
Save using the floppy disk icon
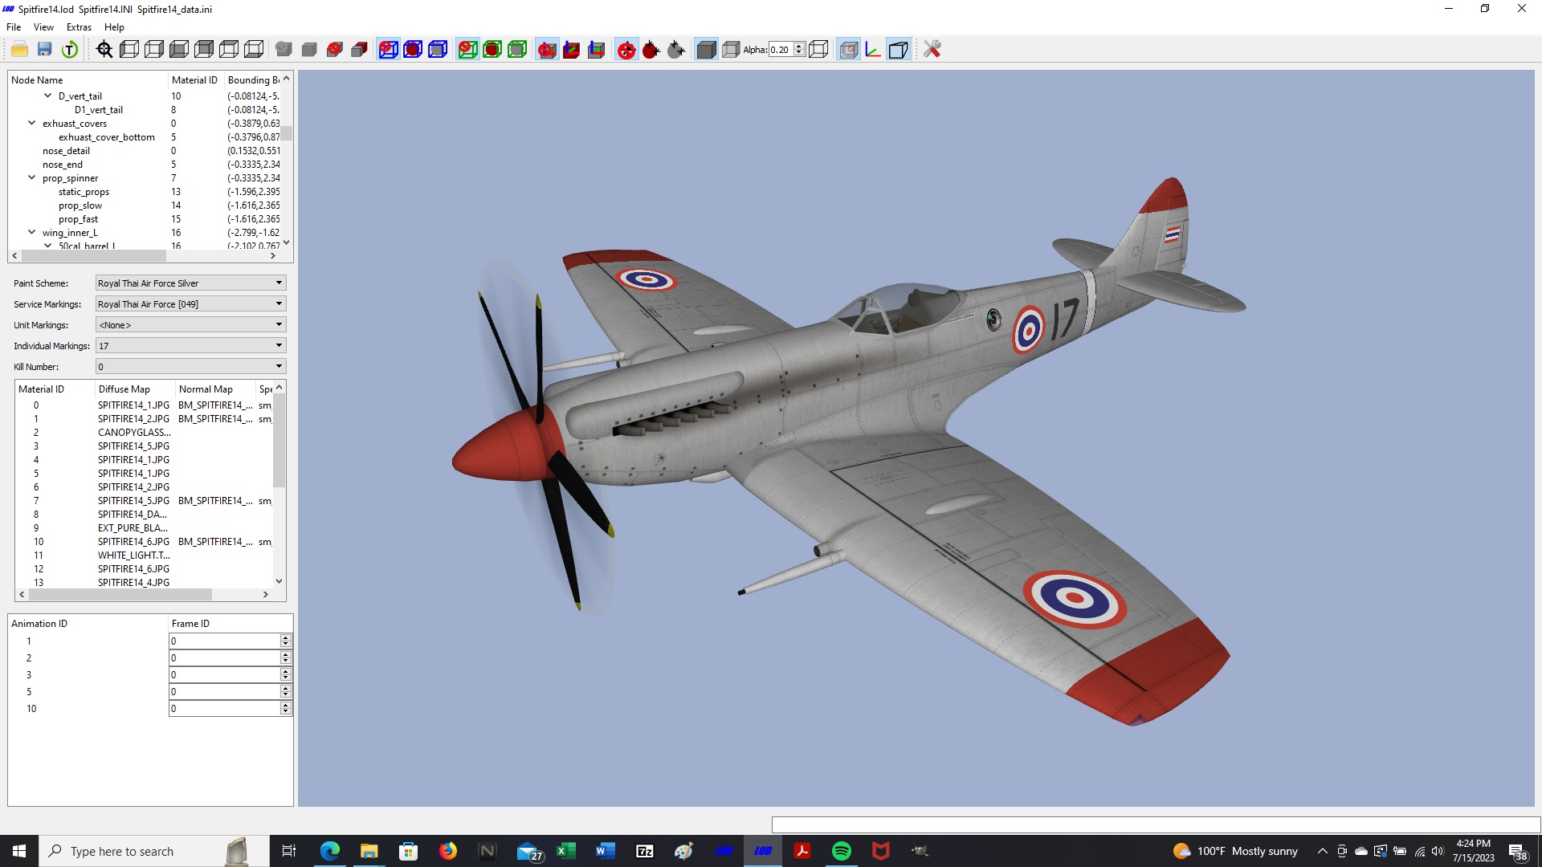45,50
